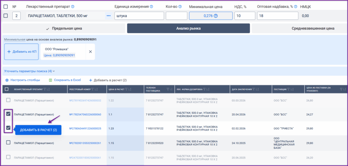Click Добавить из КП button
Viewport: 348px width, 166px height.
pos(21,52)
